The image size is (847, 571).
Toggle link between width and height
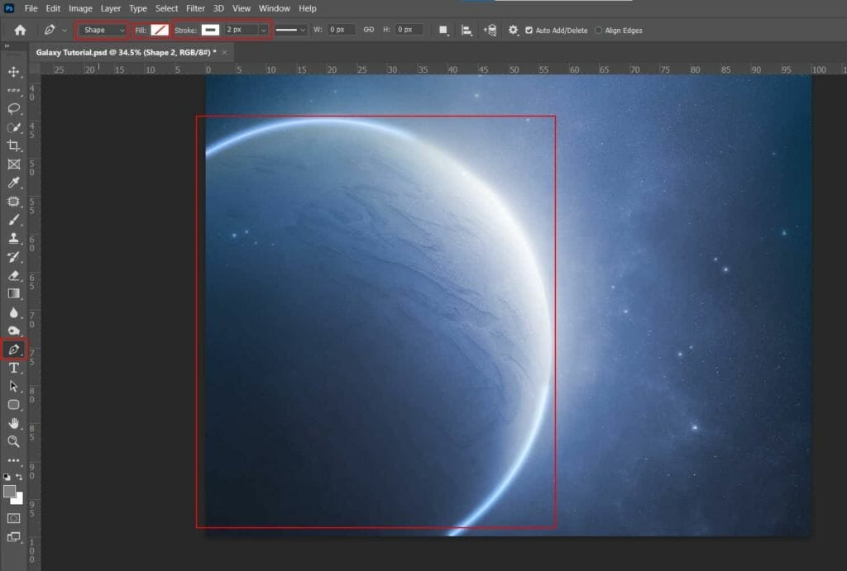[x=368, y=30]
